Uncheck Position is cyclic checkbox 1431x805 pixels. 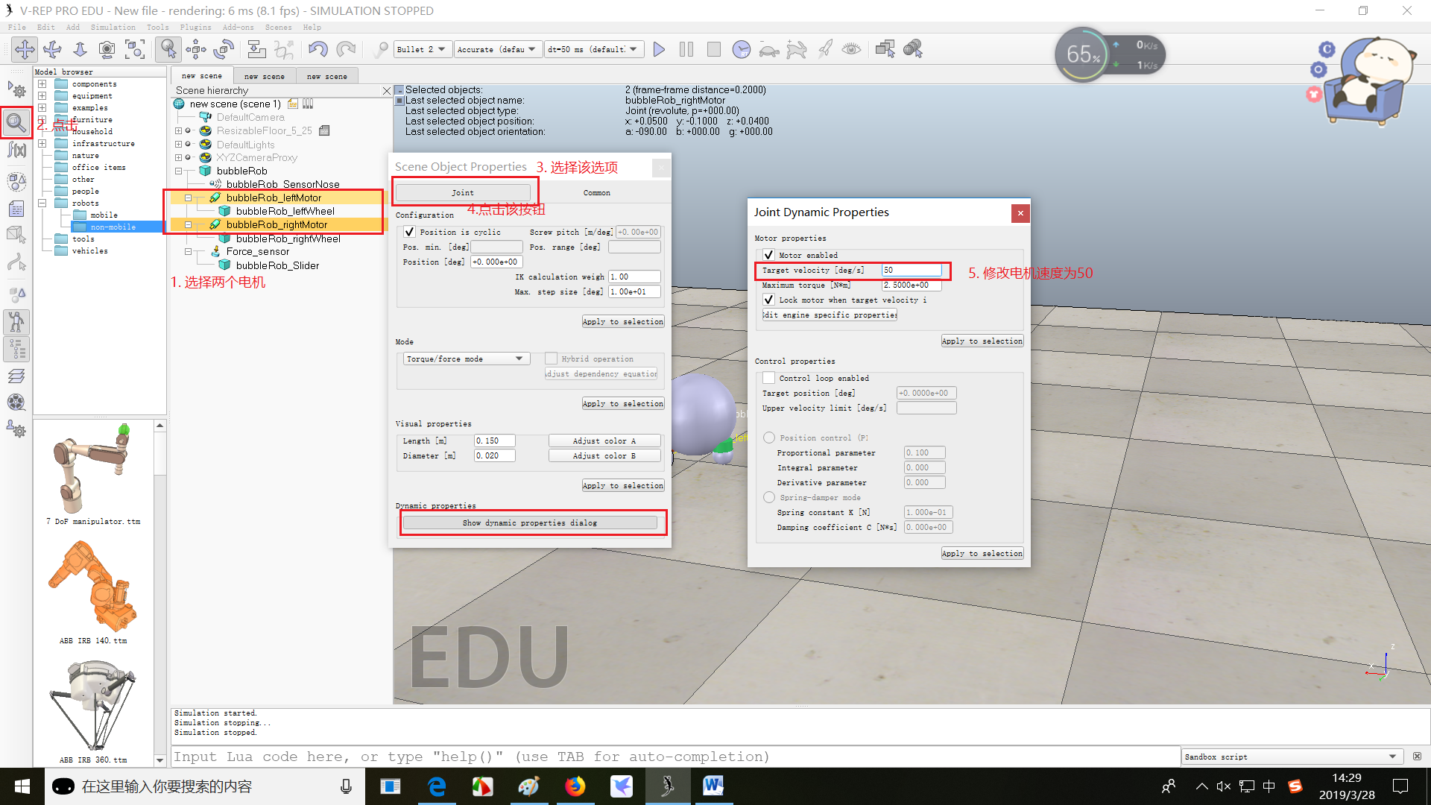point(409,232)
